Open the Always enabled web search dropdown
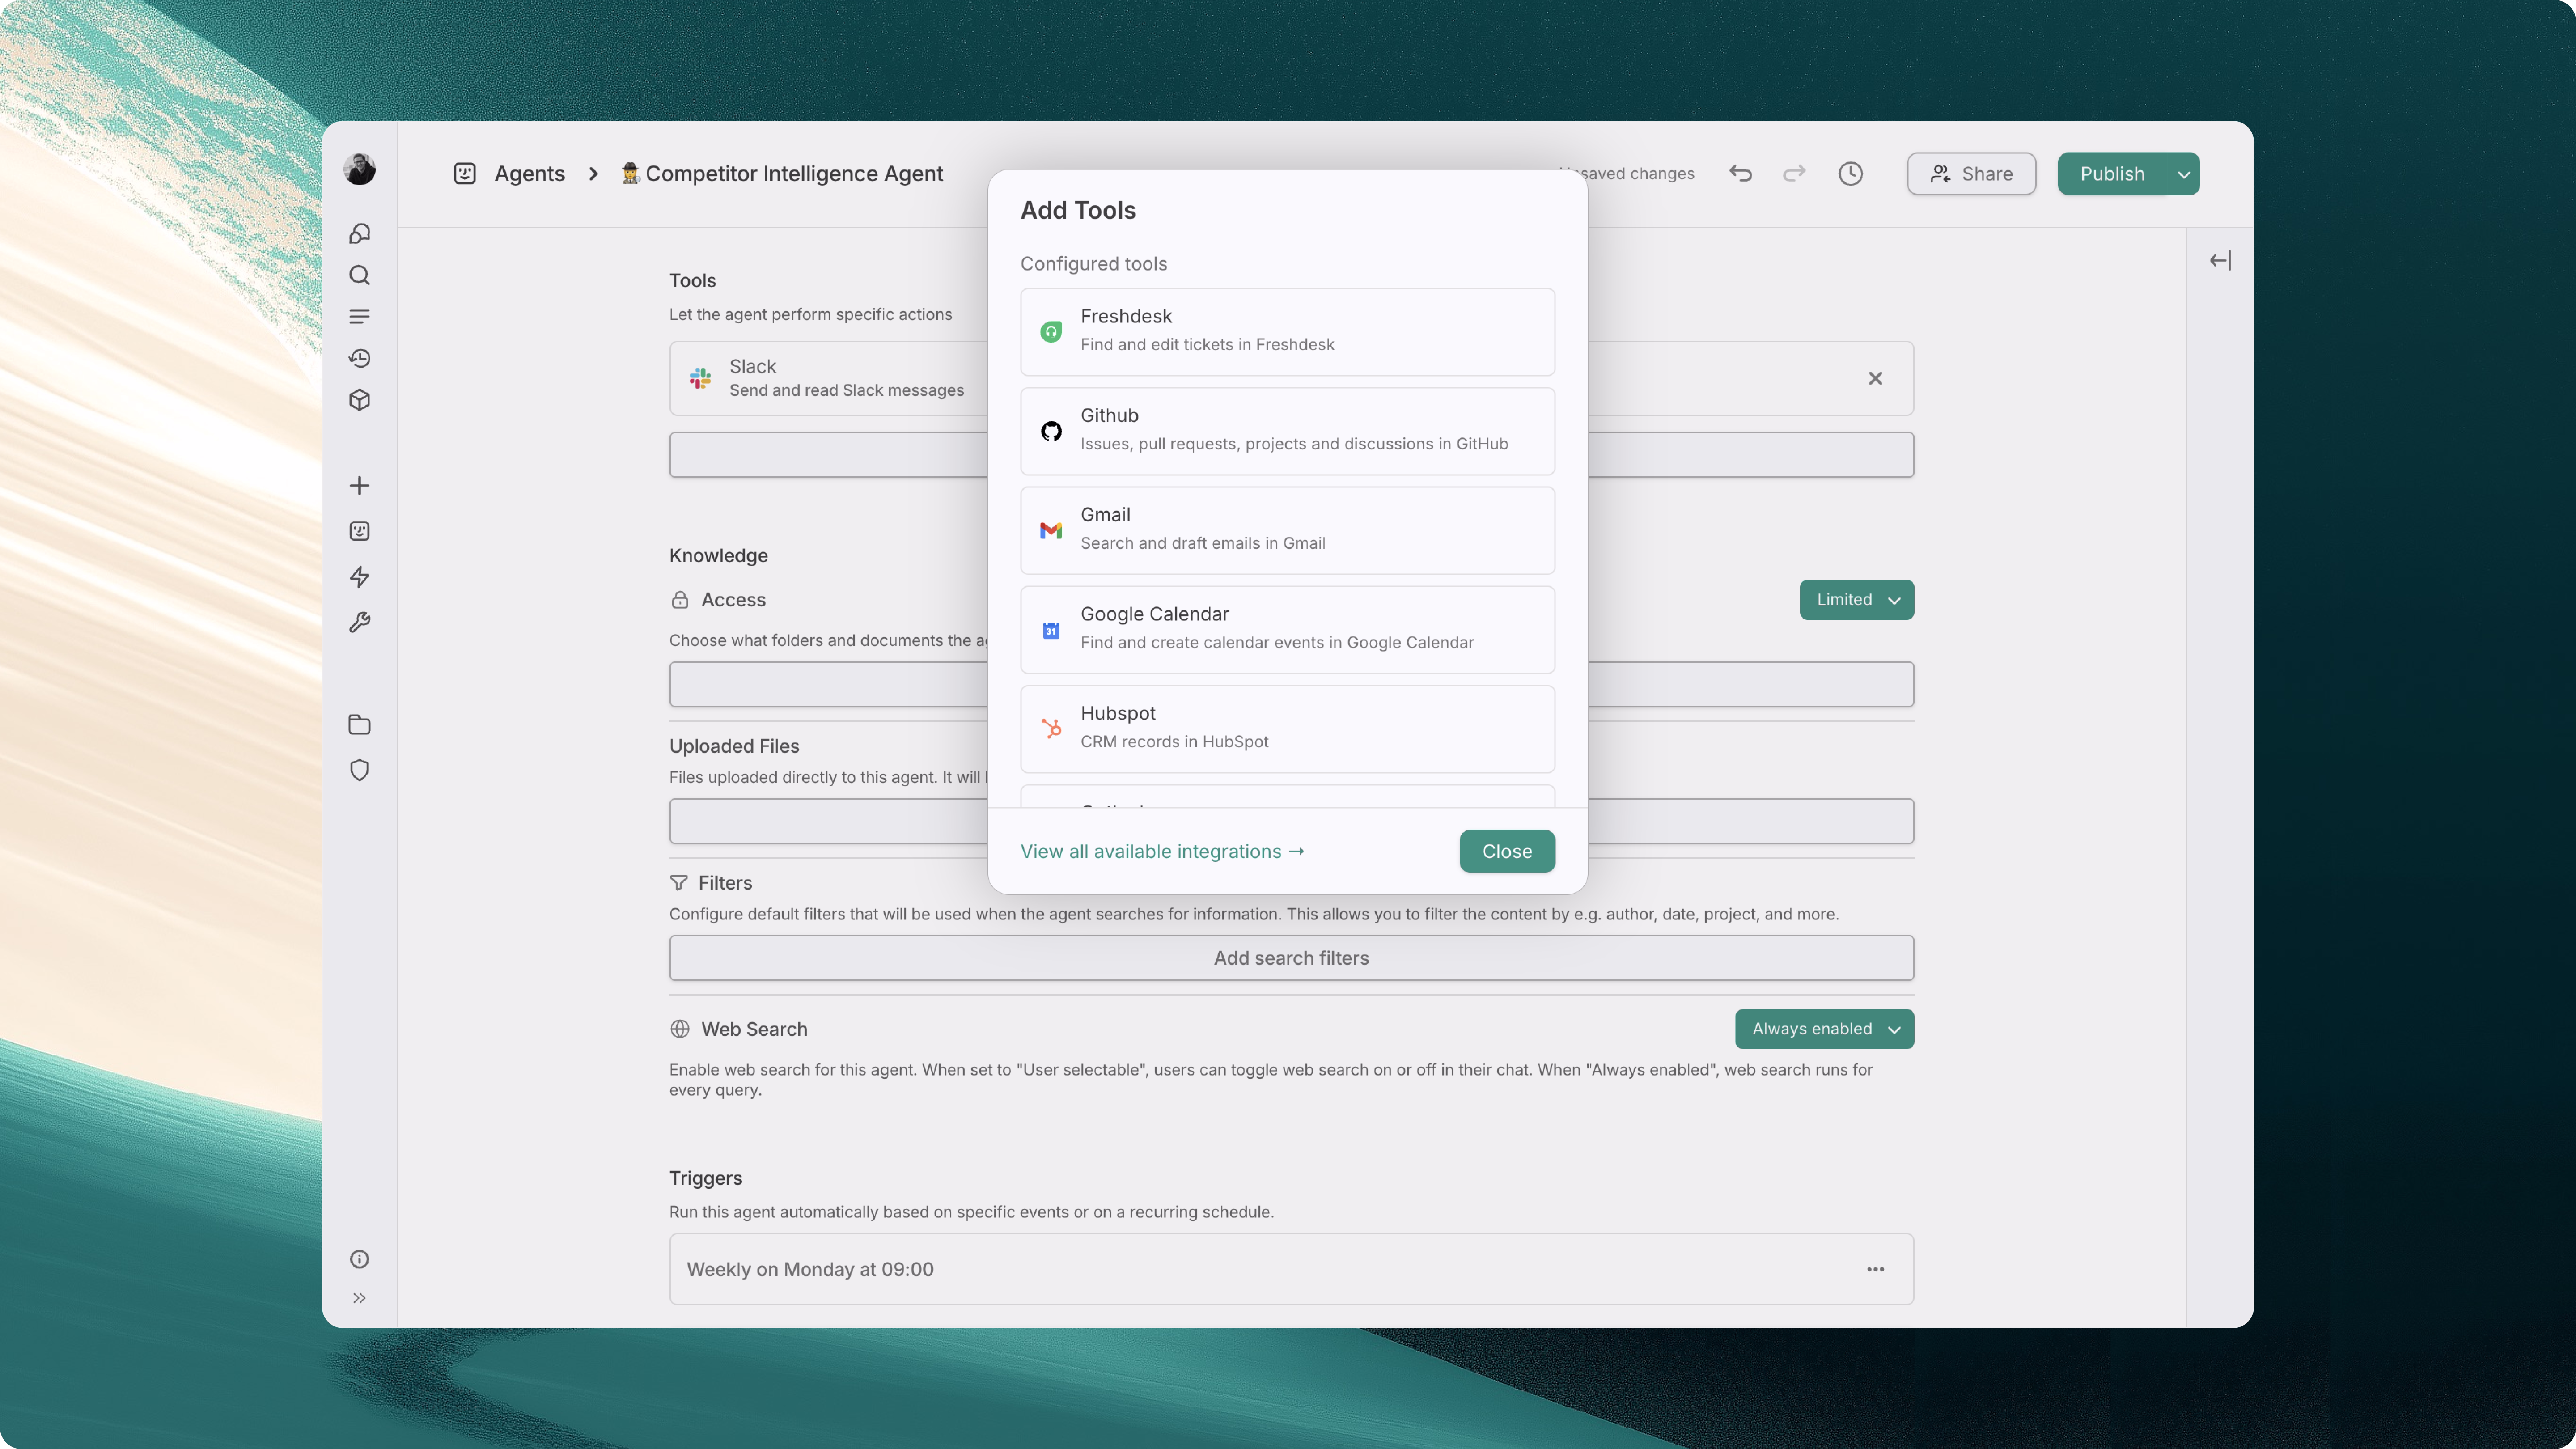Viewport: 2576px width, 1449px height. [1824, 1029]
